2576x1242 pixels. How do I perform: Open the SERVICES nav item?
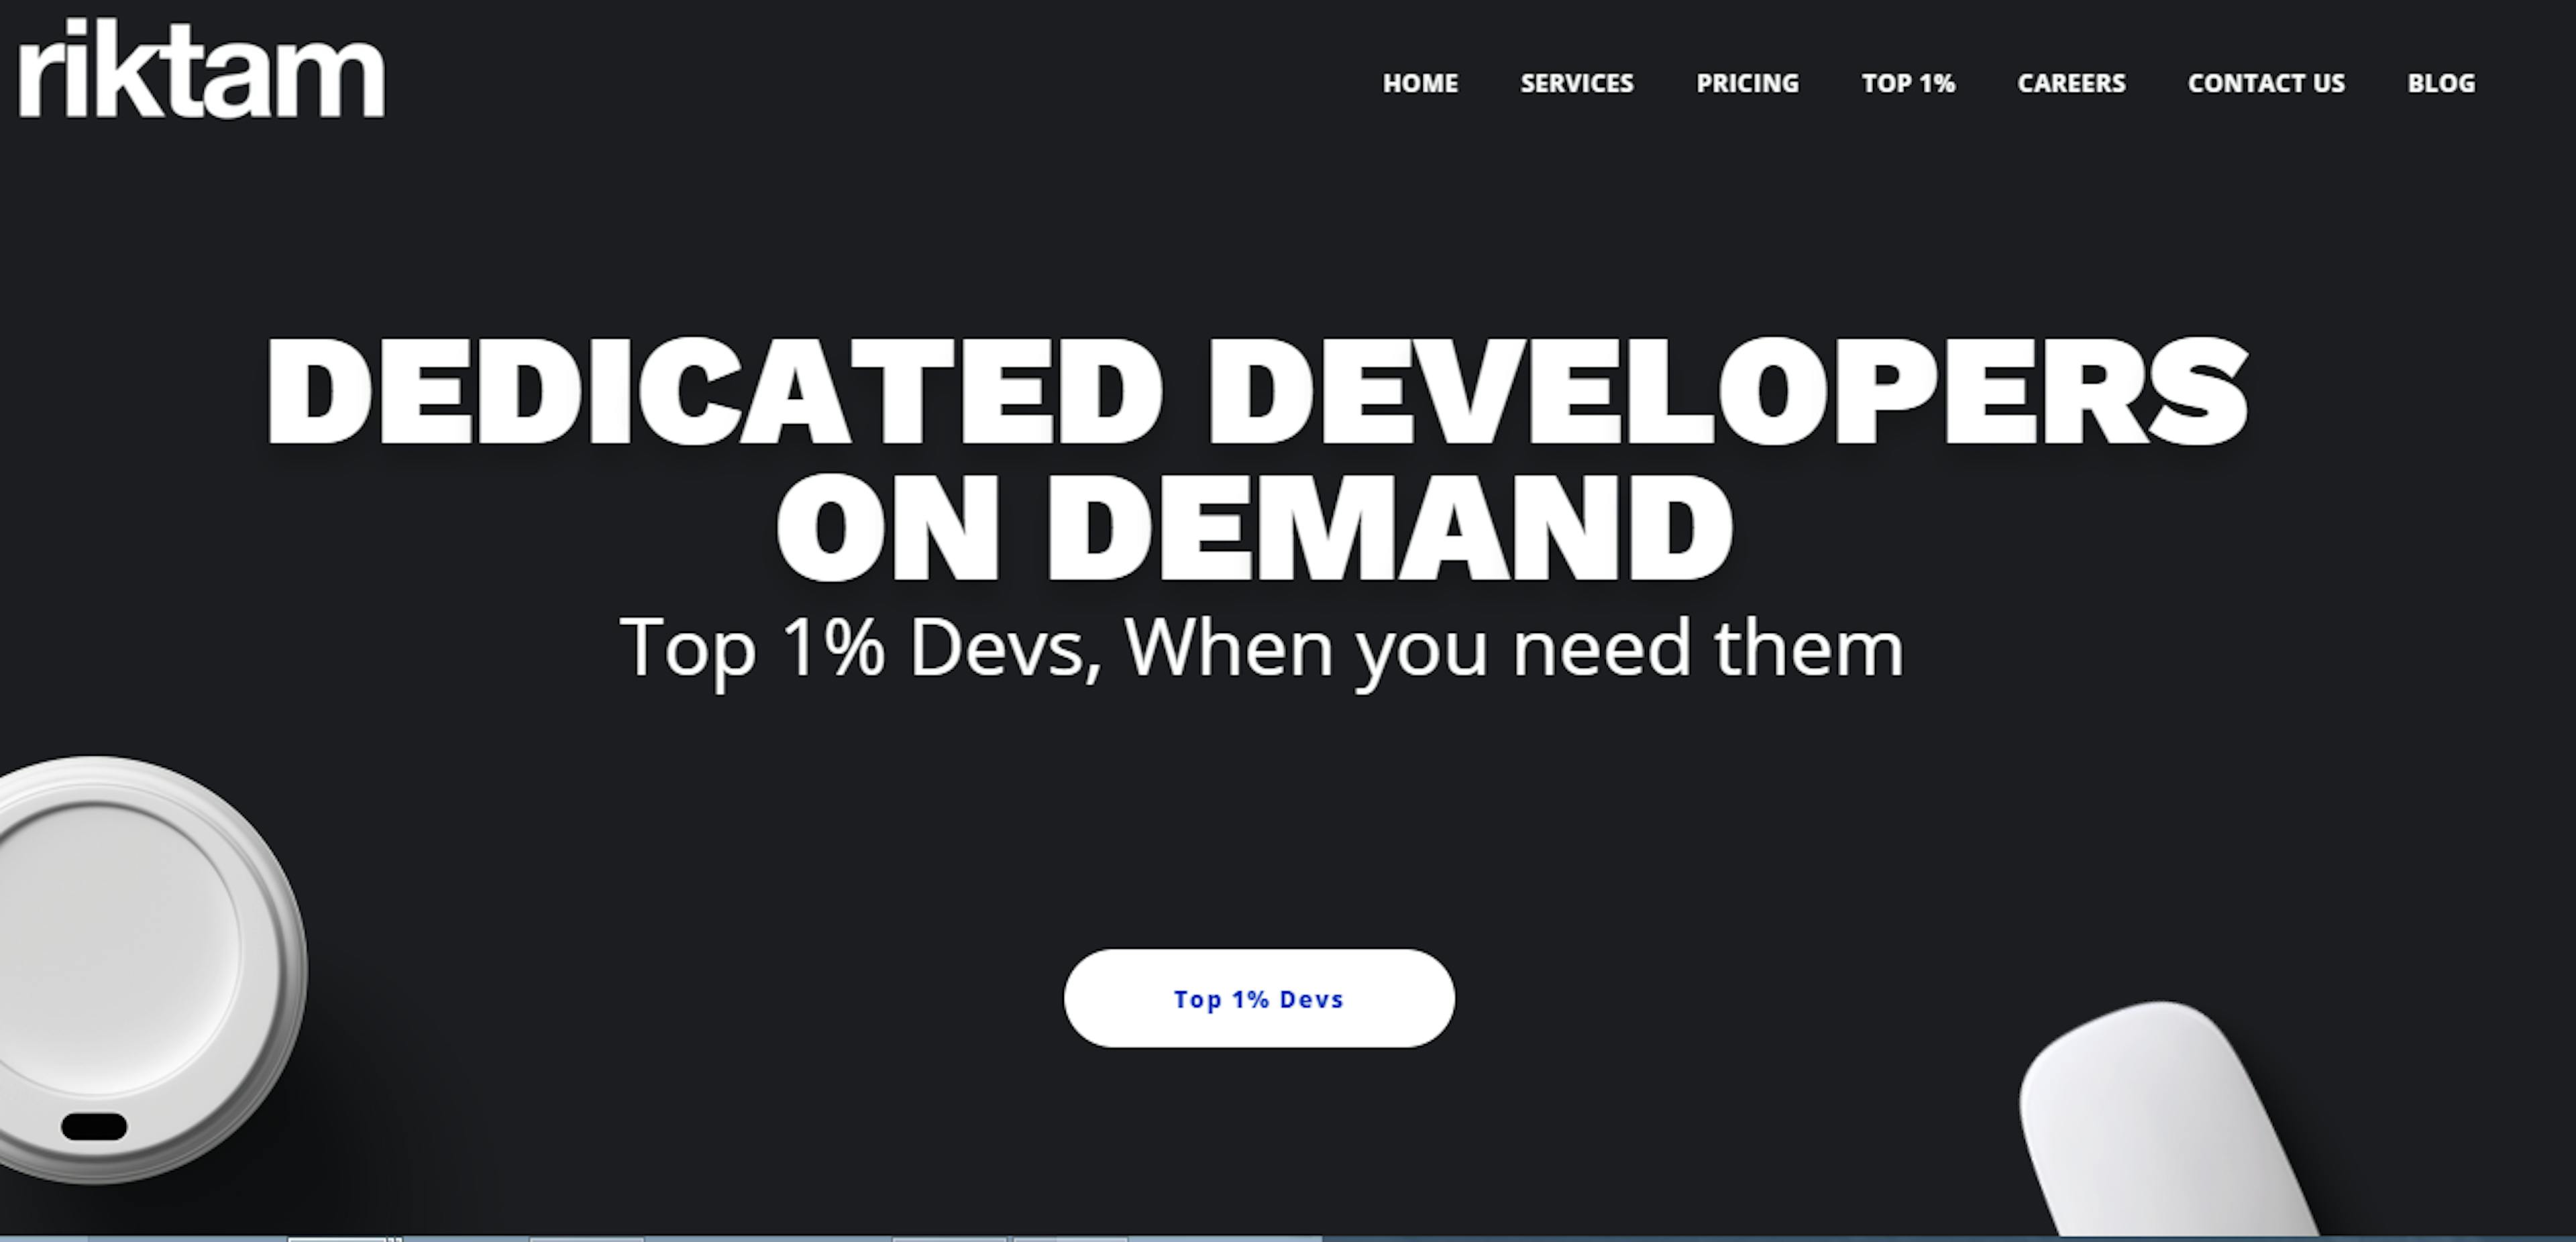(1577, 83)
